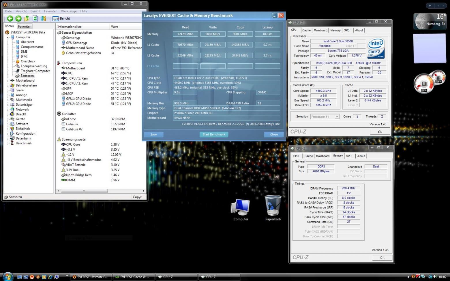Collapse the Computer tree node
Viewport: 450px width, 281px height.
(8, 37)
